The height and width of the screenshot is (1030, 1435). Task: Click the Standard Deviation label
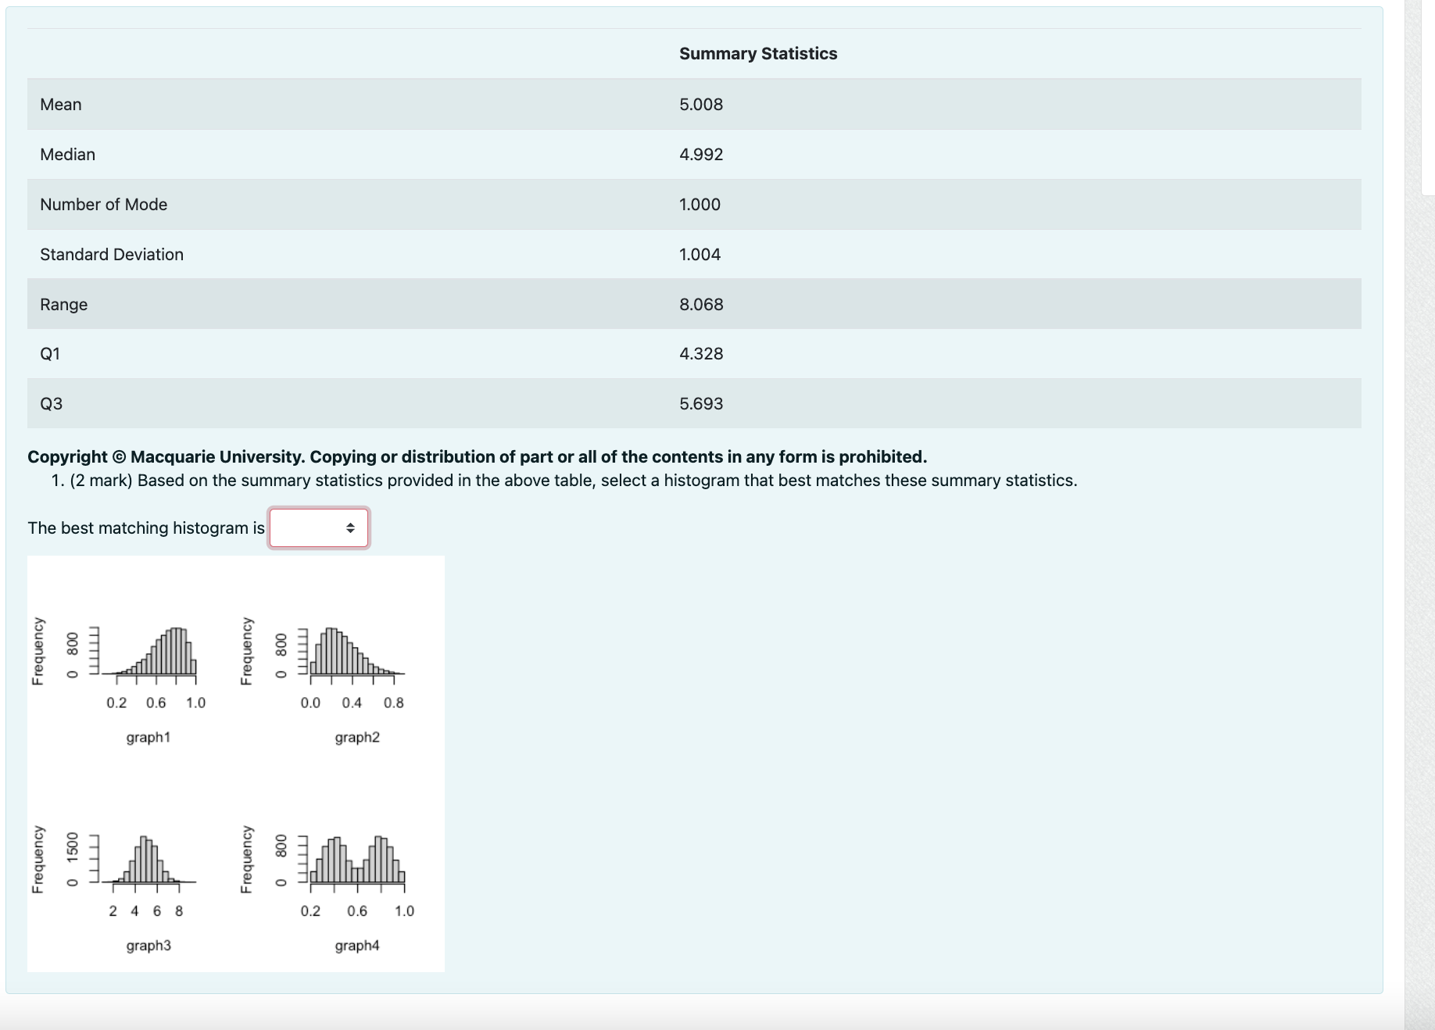tap(112, 255)
